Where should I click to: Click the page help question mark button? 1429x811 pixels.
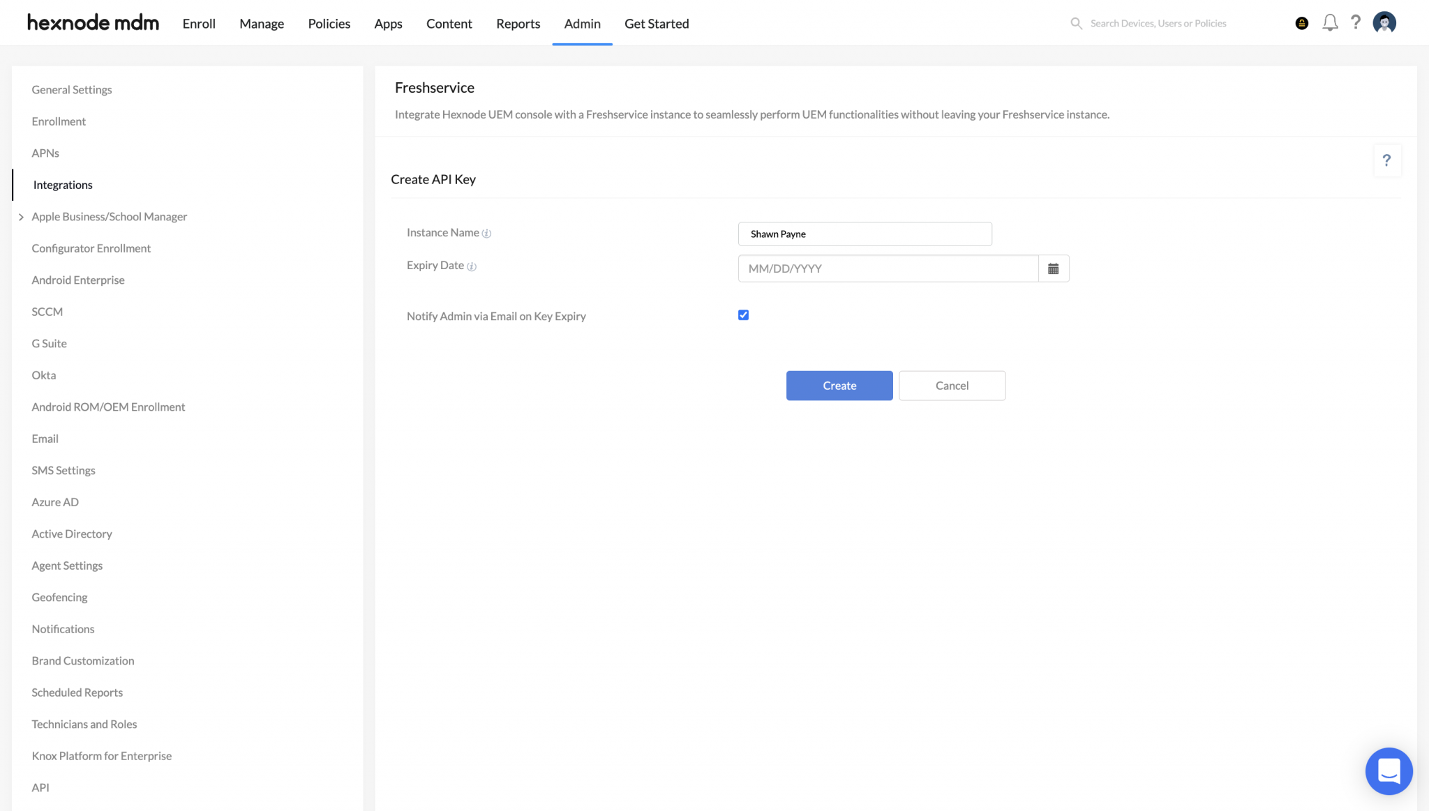[1387, 160]
